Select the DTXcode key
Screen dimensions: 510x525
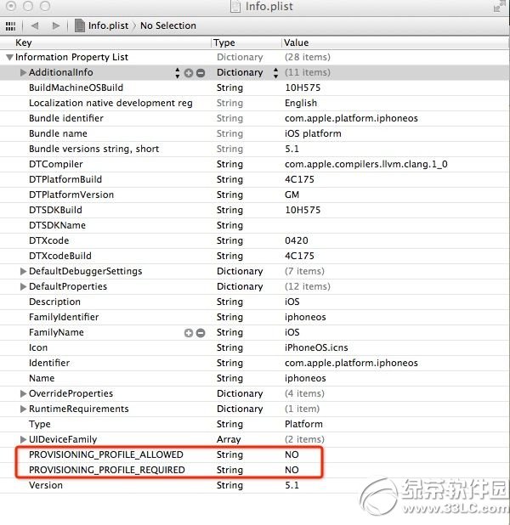tap(49, 240)
